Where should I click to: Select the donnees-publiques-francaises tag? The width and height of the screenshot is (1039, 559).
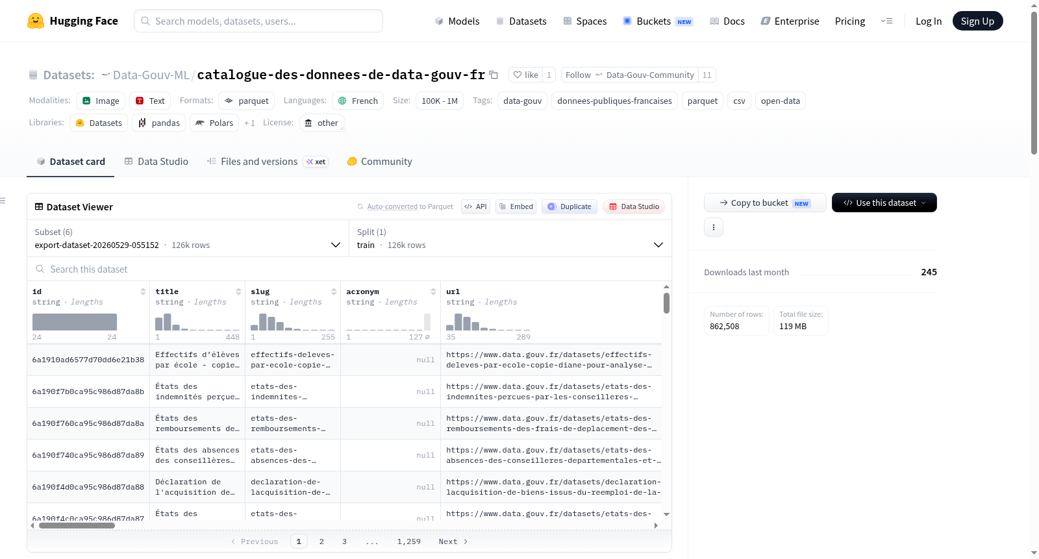pos(614,101)
